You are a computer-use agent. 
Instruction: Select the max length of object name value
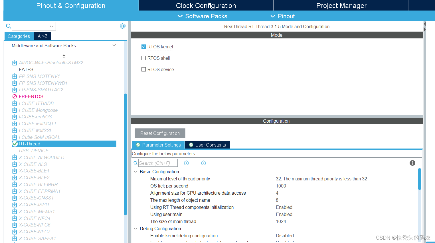click(277, 200)
